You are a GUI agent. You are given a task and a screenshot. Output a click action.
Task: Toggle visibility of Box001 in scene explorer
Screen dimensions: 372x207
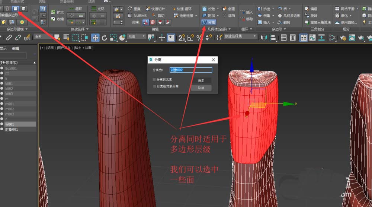[x=1, y=68]
